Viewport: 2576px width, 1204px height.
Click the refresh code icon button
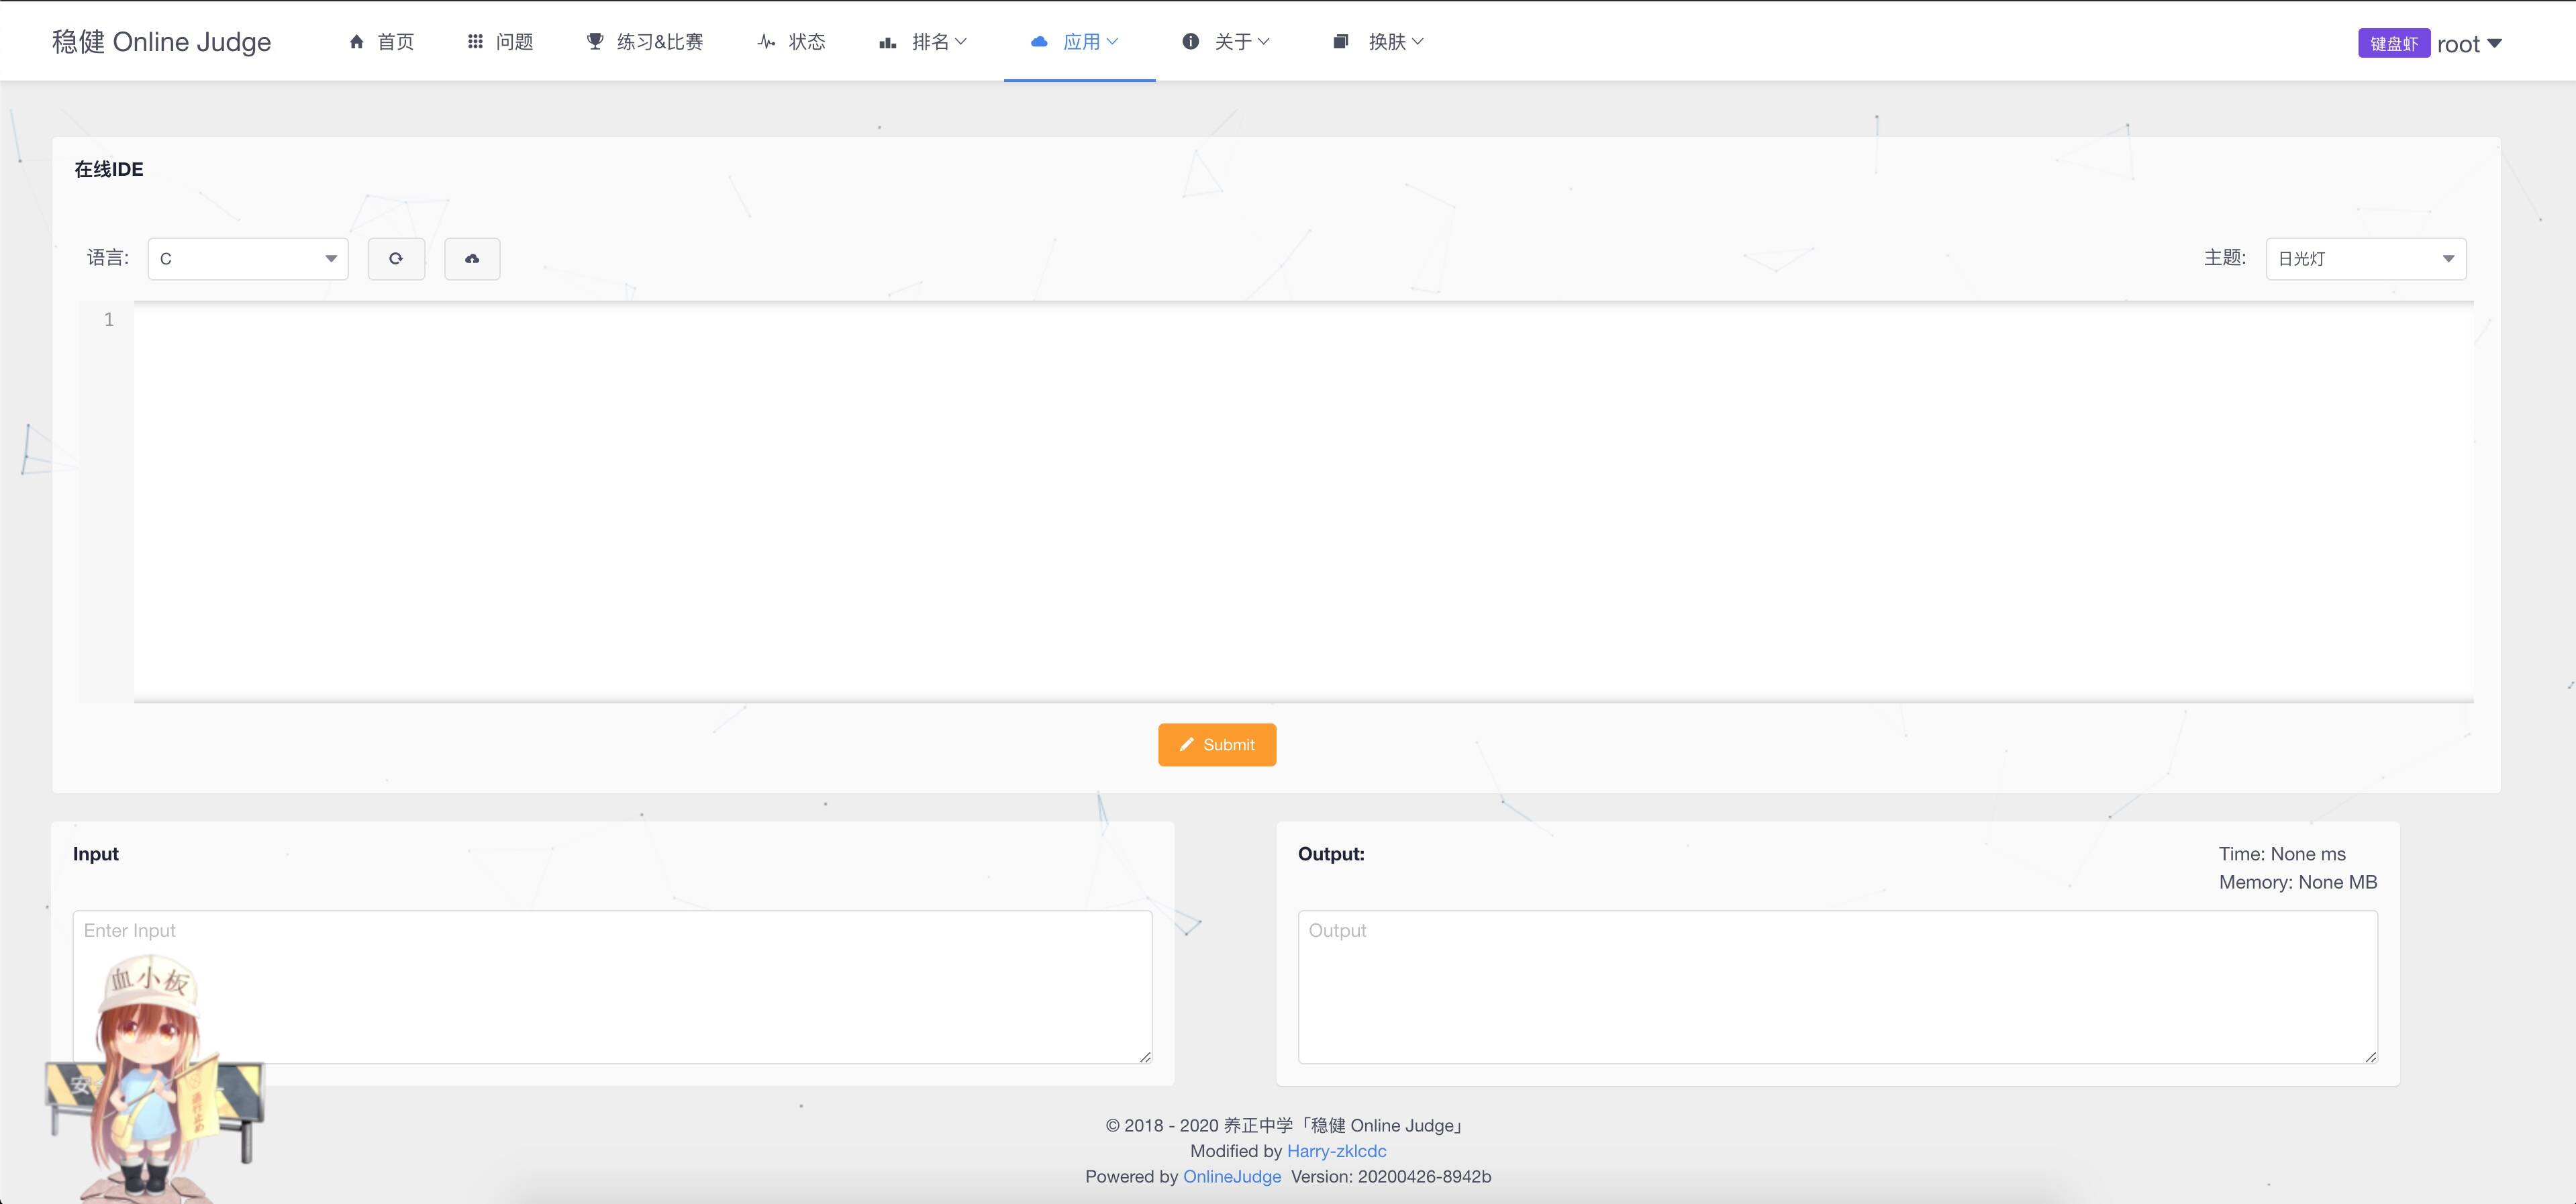pyautogui.click(x=396, y=259)
